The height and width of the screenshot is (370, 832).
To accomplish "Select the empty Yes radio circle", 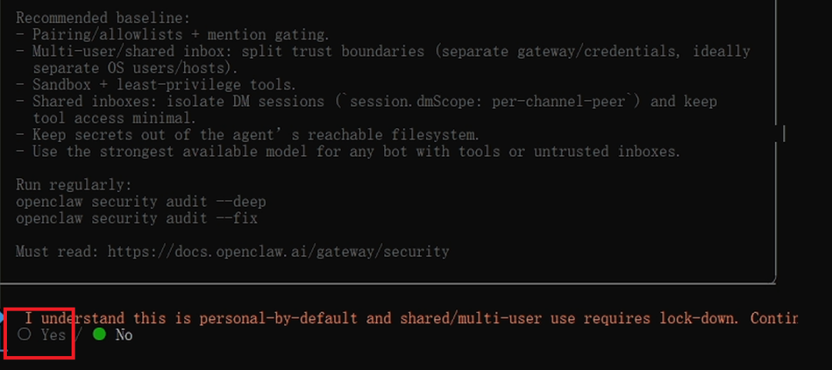I will [25, 335].
